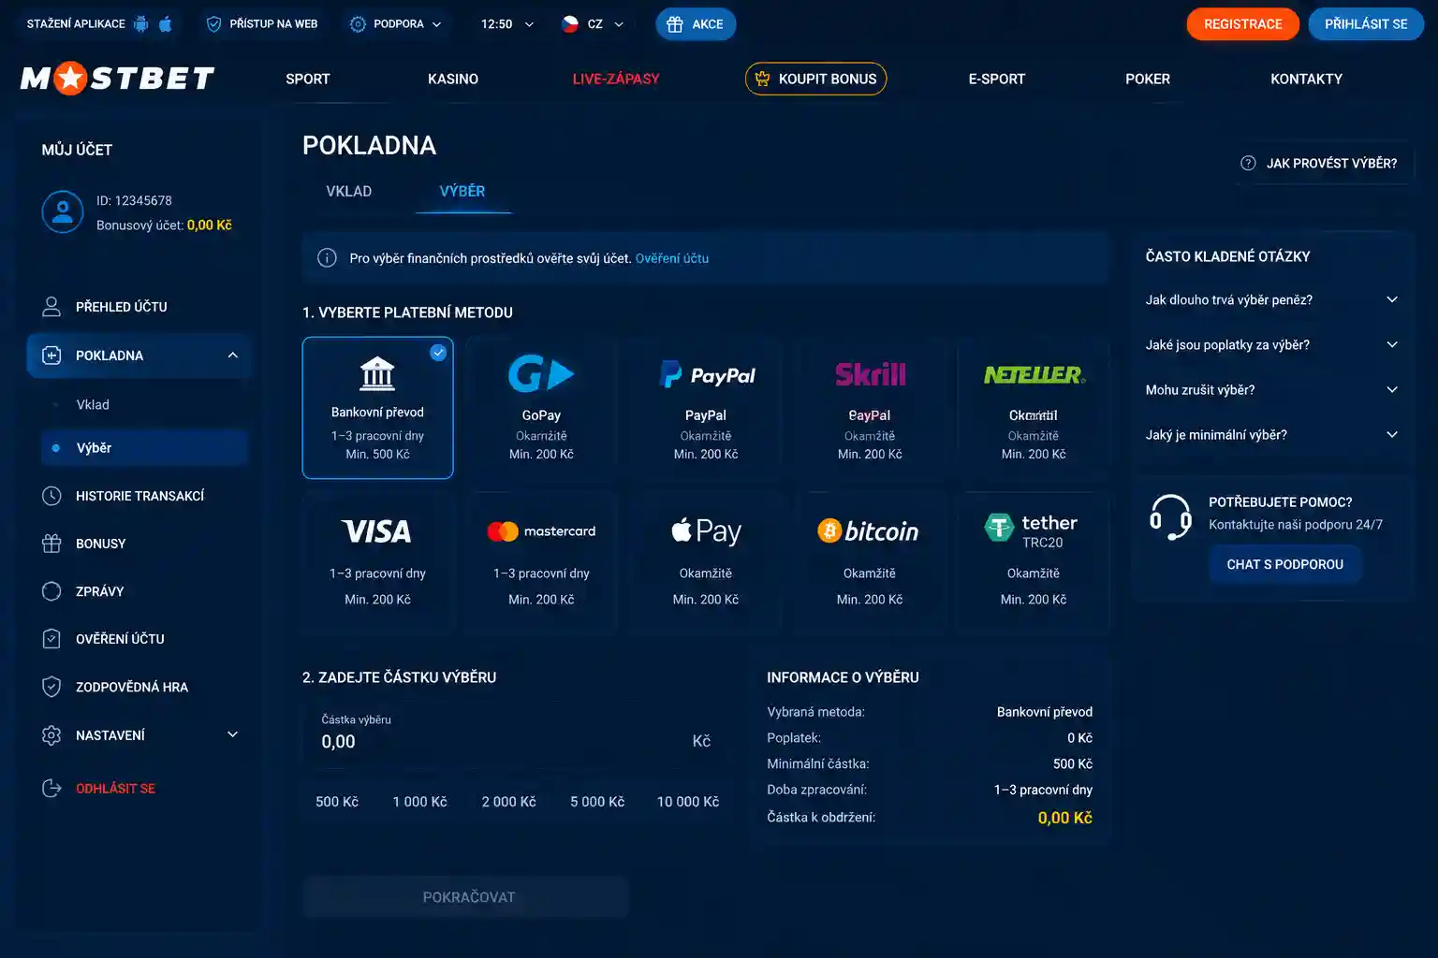The width and height of the screenshot is (1438, 958).
Task: Click the Czech flag icon
Action: [x=569, y=24]
